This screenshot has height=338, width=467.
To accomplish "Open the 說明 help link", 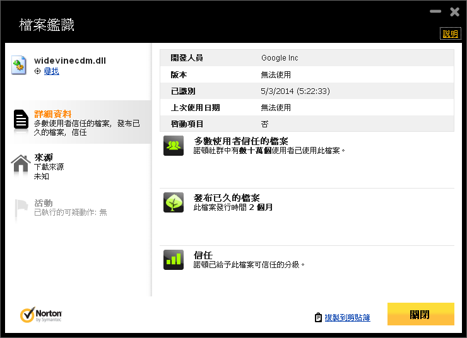I will click(451, 33).
